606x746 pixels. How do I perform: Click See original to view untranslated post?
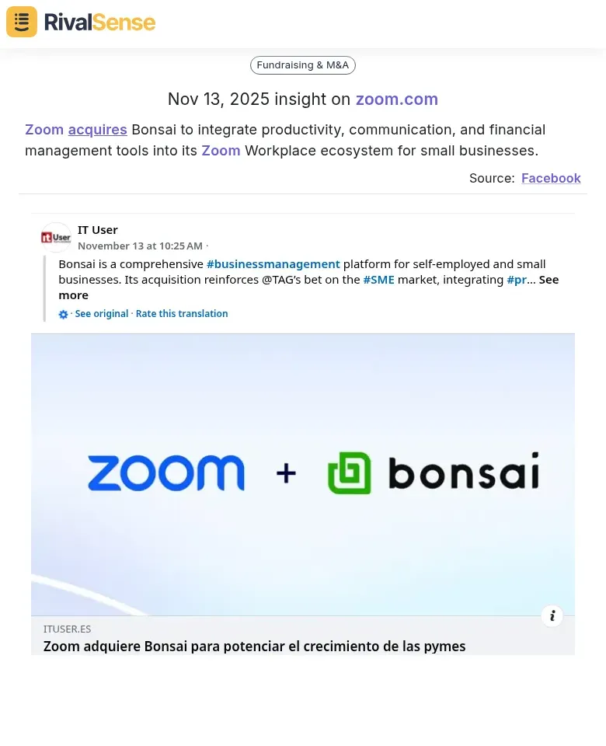pos(101,313)
